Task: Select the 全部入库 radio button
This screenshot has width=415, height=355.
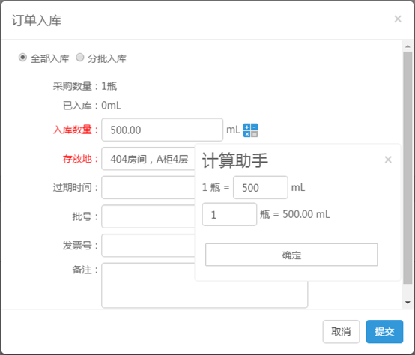Action: [x=22, y=58]
